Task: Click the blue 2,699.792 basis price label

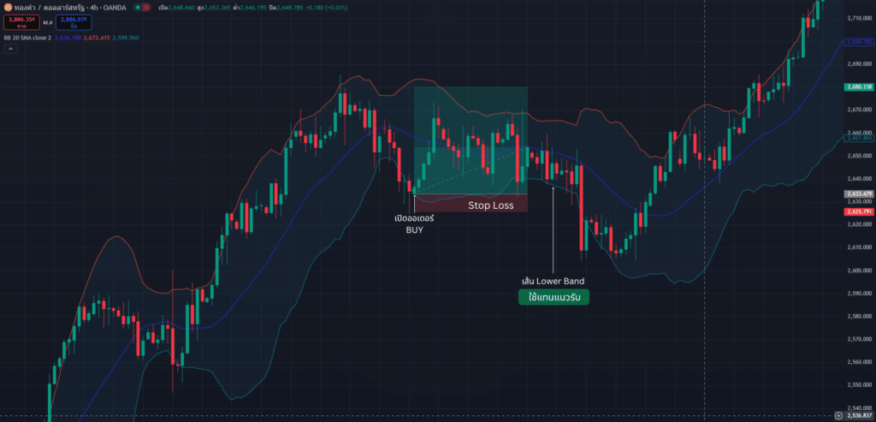Action: click(x=859, y=42)
